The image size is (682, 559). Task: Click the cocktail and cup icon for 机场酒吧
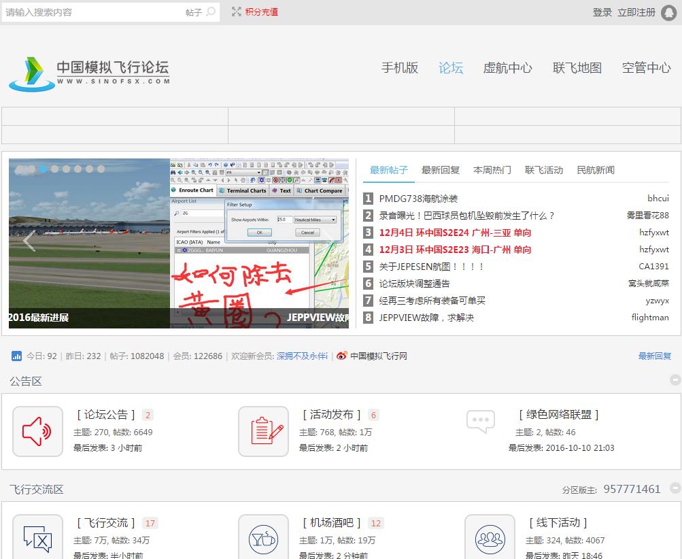(x=264, y=539)
